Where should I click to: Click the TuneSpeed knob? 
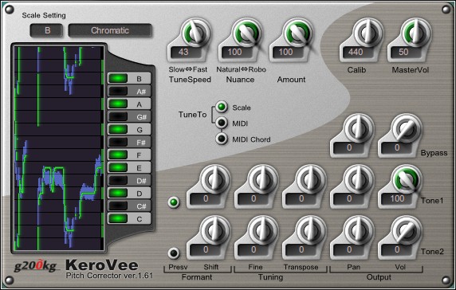click(195, 33)
